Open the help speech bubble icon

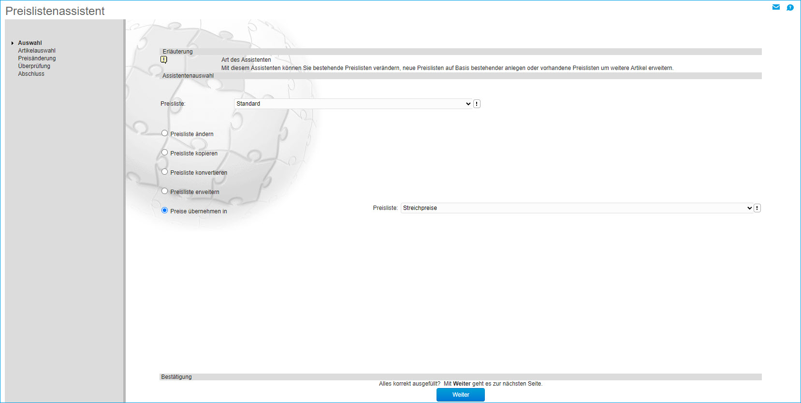click(790, 7)
